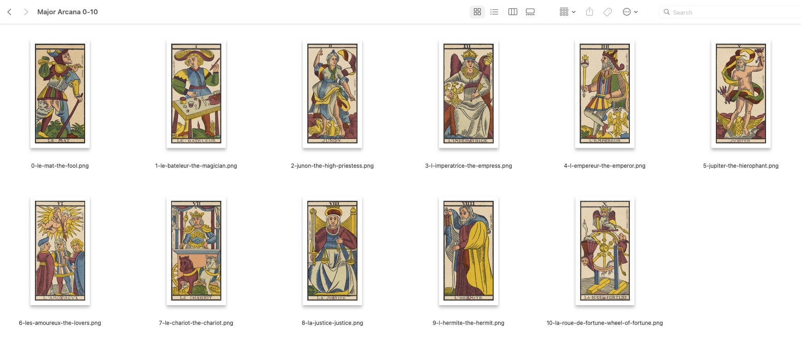Select the Les Amoureux Lovers card thumbnail

point(60,251)
